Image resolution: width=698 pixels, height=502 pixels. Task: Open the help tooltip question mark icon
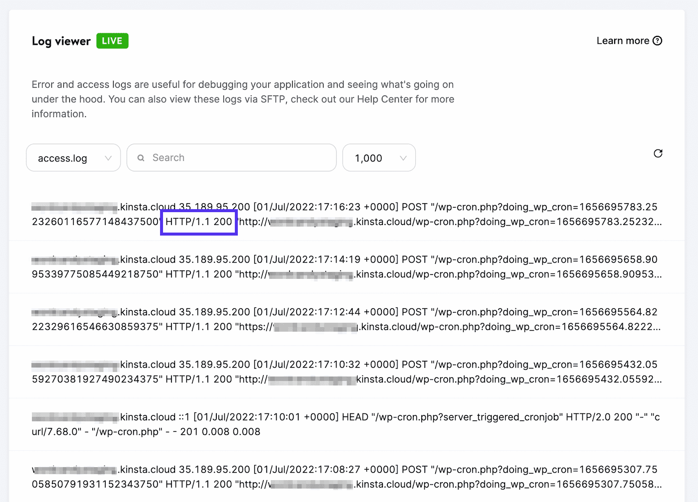pyautogui.click(x=658, y=40)
